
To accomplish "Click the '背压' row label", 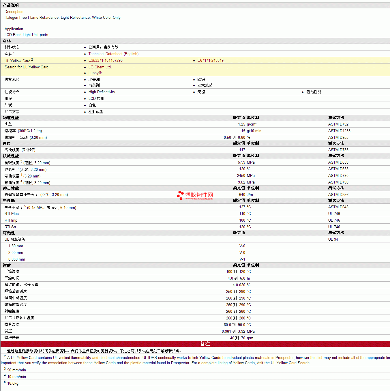I will pos(8,331).
